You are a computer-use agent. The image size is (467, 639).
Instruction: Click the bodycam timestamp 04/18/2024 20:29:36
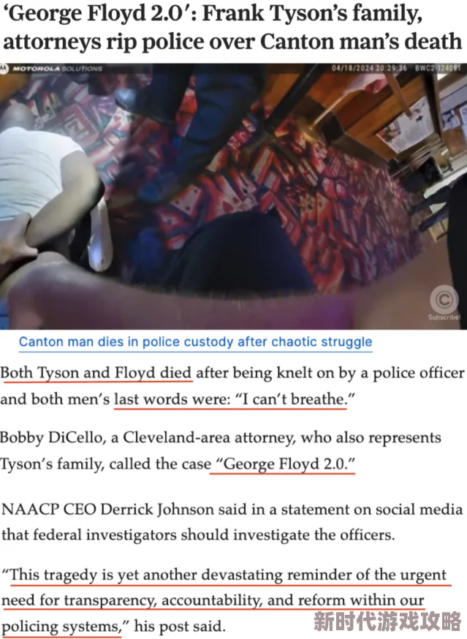369,68
